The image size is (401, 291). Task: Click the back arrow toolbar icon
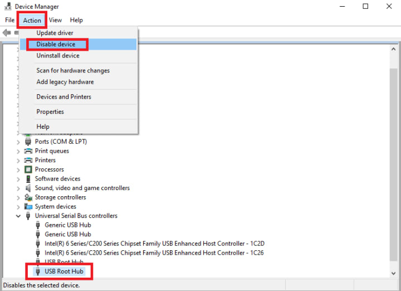(6, 32)
